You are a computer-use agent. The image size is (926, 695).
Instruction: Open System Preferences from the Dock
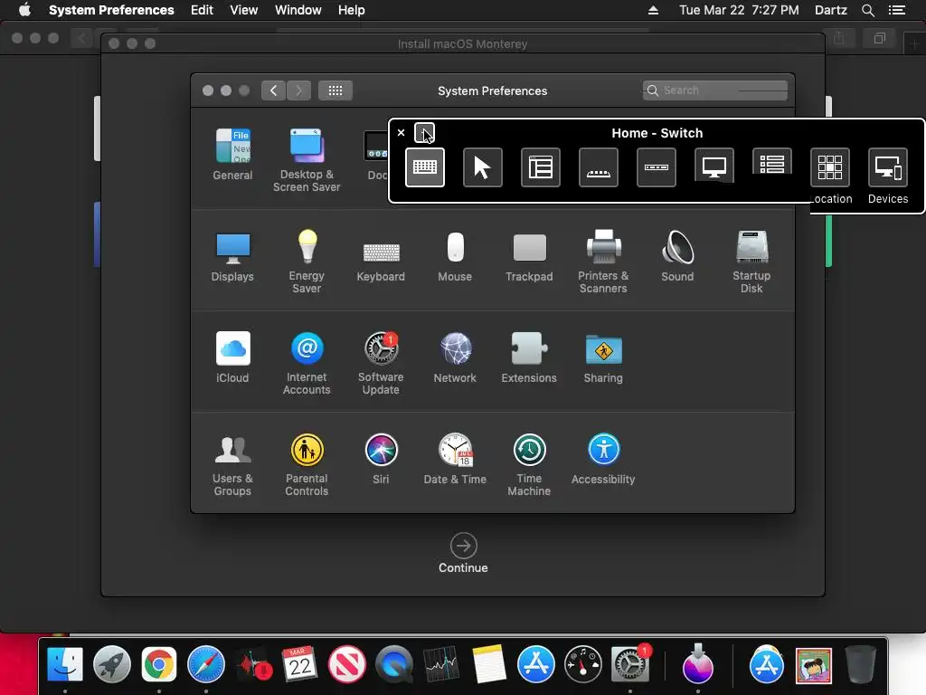point(630,664)
